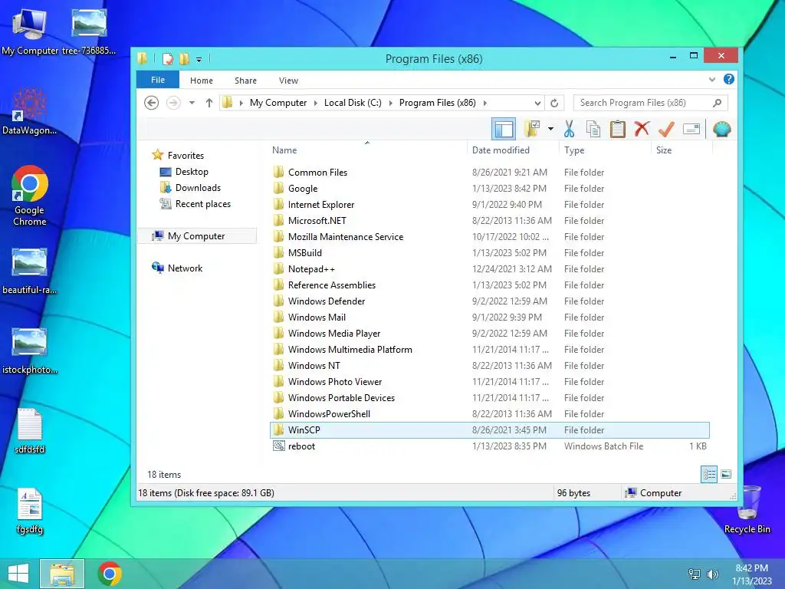Refresh the Program Files (x86) folder
The width and height of the screenshot is (785, 589).
[x=554, y=103]
